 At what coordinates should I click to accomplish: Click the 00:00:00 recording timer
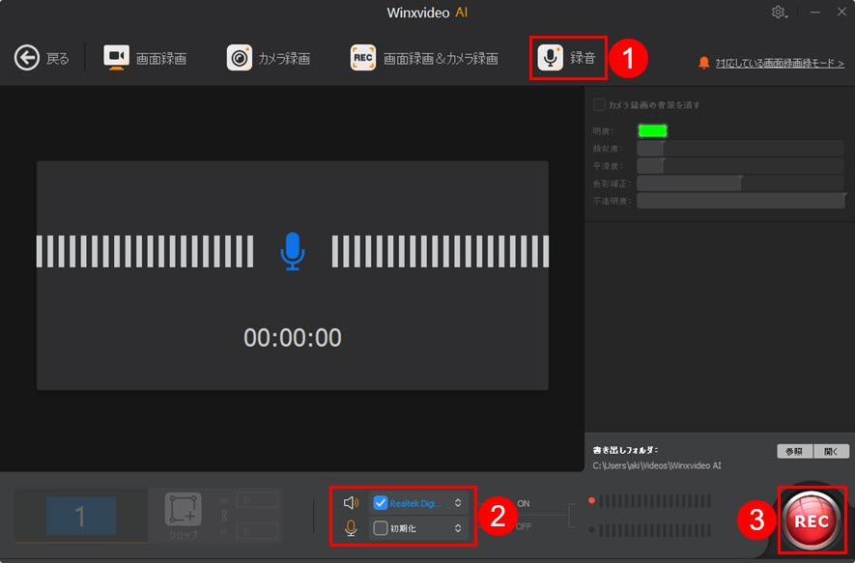coord(293,338)
